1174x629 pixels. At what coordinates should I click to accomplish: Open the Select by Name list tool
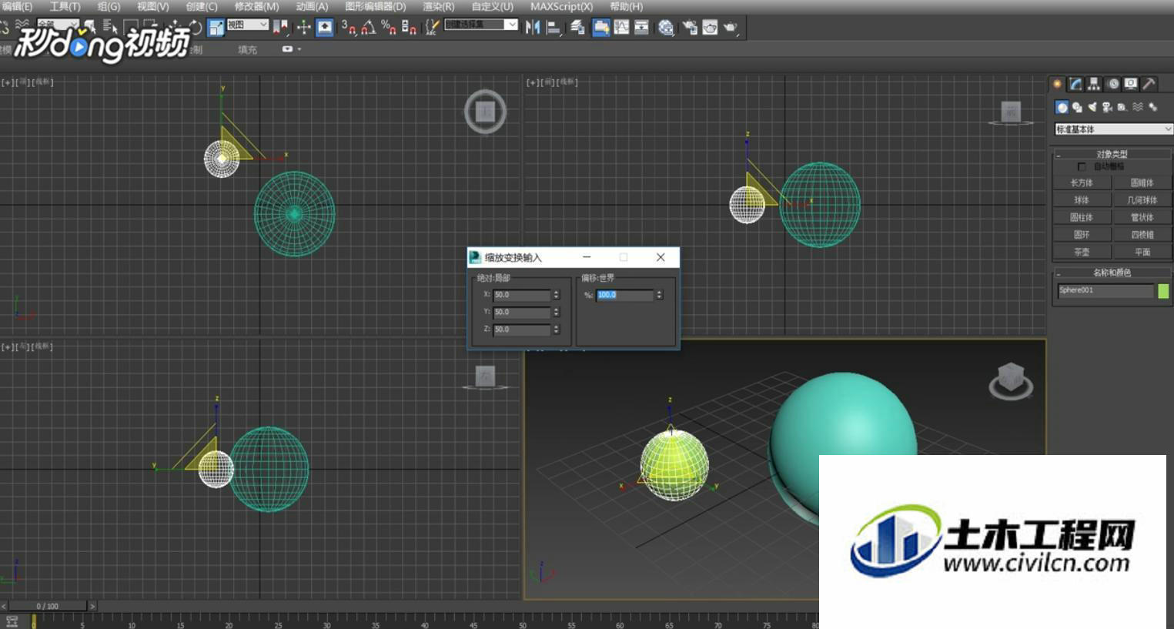[x=110, y=28]
